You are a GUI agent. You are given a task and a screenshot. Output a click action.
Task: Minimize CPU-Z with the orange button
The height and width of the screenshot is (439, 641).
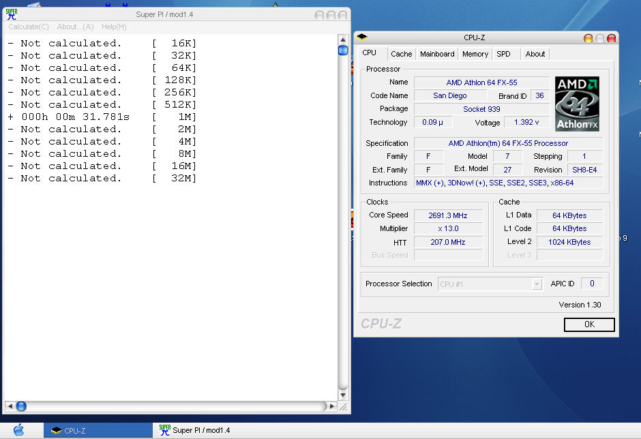(588, 38)
